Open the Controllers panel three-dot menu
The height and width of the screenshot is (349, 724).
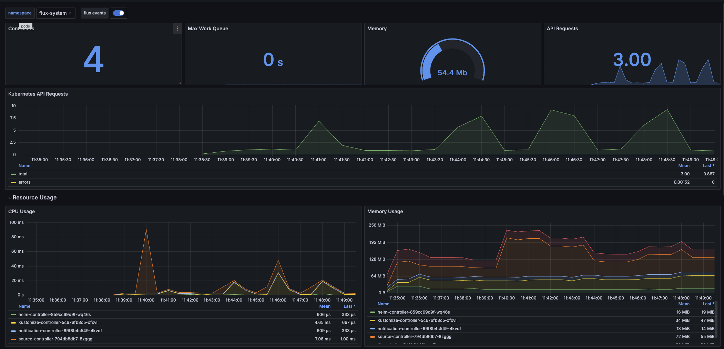(x=177, y=29)
